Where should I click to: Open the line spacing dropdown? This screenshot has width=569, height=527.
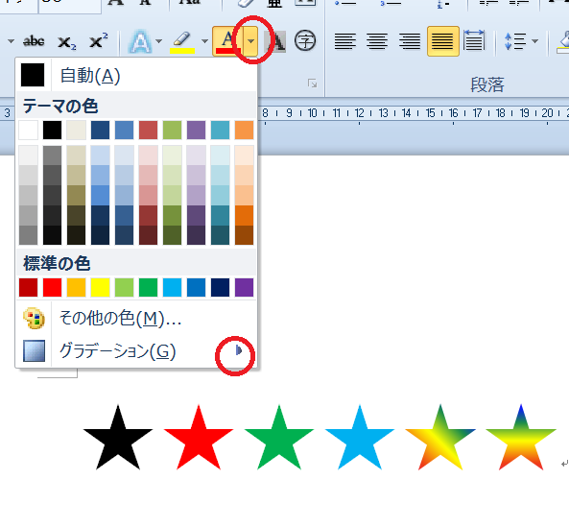pos(534,41)
